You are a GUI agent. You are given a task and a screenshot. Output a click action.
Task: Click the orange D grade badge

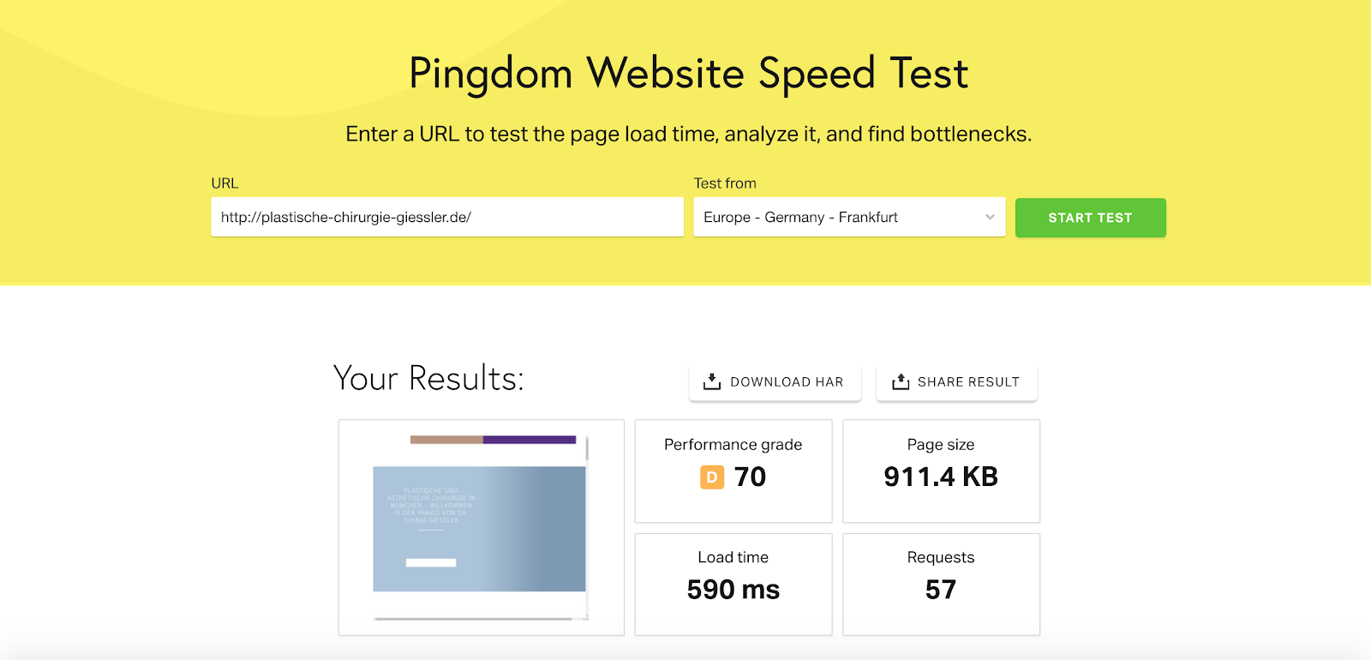712,477
